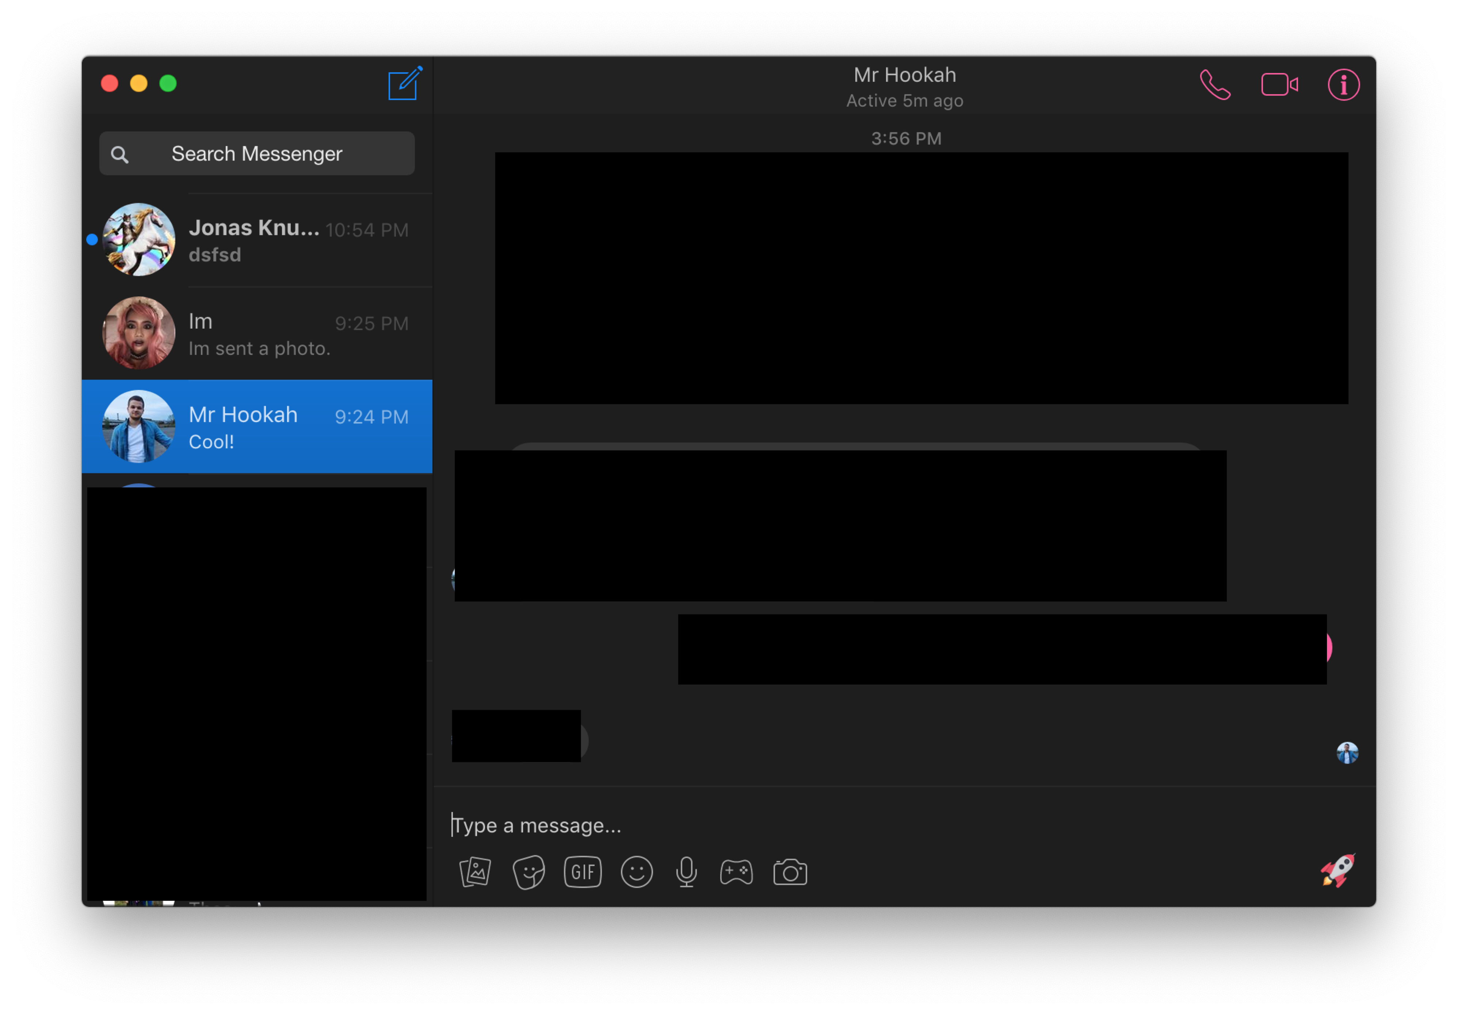Start a new message with compose icon
This screenshot has height=1015, width=1458.
pyautogui.click(x=405, y=84)
